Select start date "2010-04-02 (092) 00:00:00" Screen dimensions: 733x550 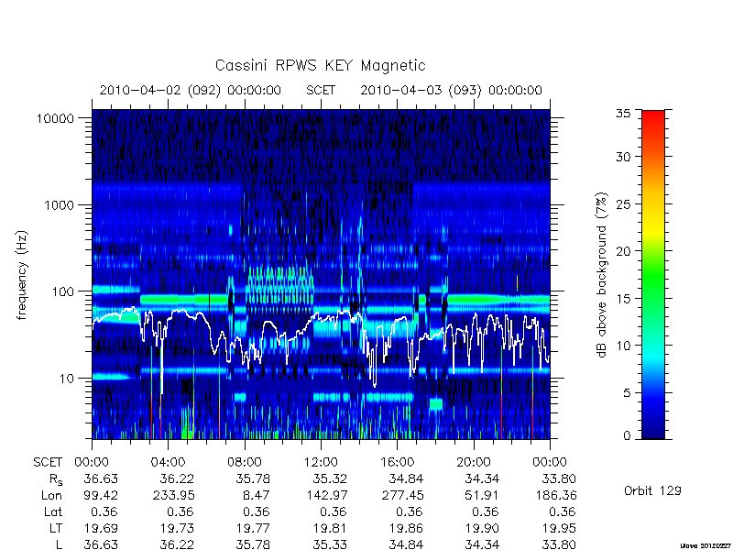click(x=191, y=90)
